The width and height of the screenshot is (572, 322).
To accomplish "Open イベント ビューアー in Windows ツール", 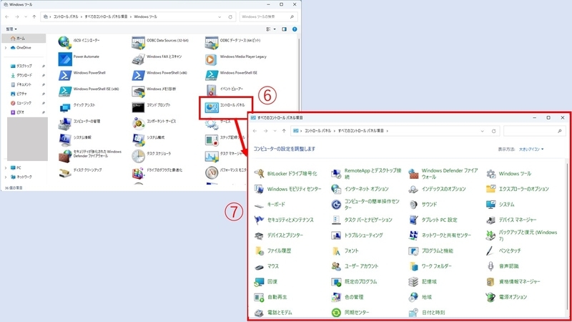I will [x=224, y=90].
